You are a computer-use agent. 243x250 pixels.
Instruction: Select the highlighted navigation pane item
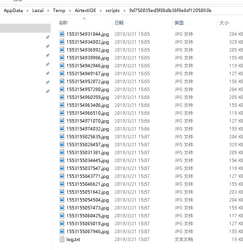[x=25, y=28]
